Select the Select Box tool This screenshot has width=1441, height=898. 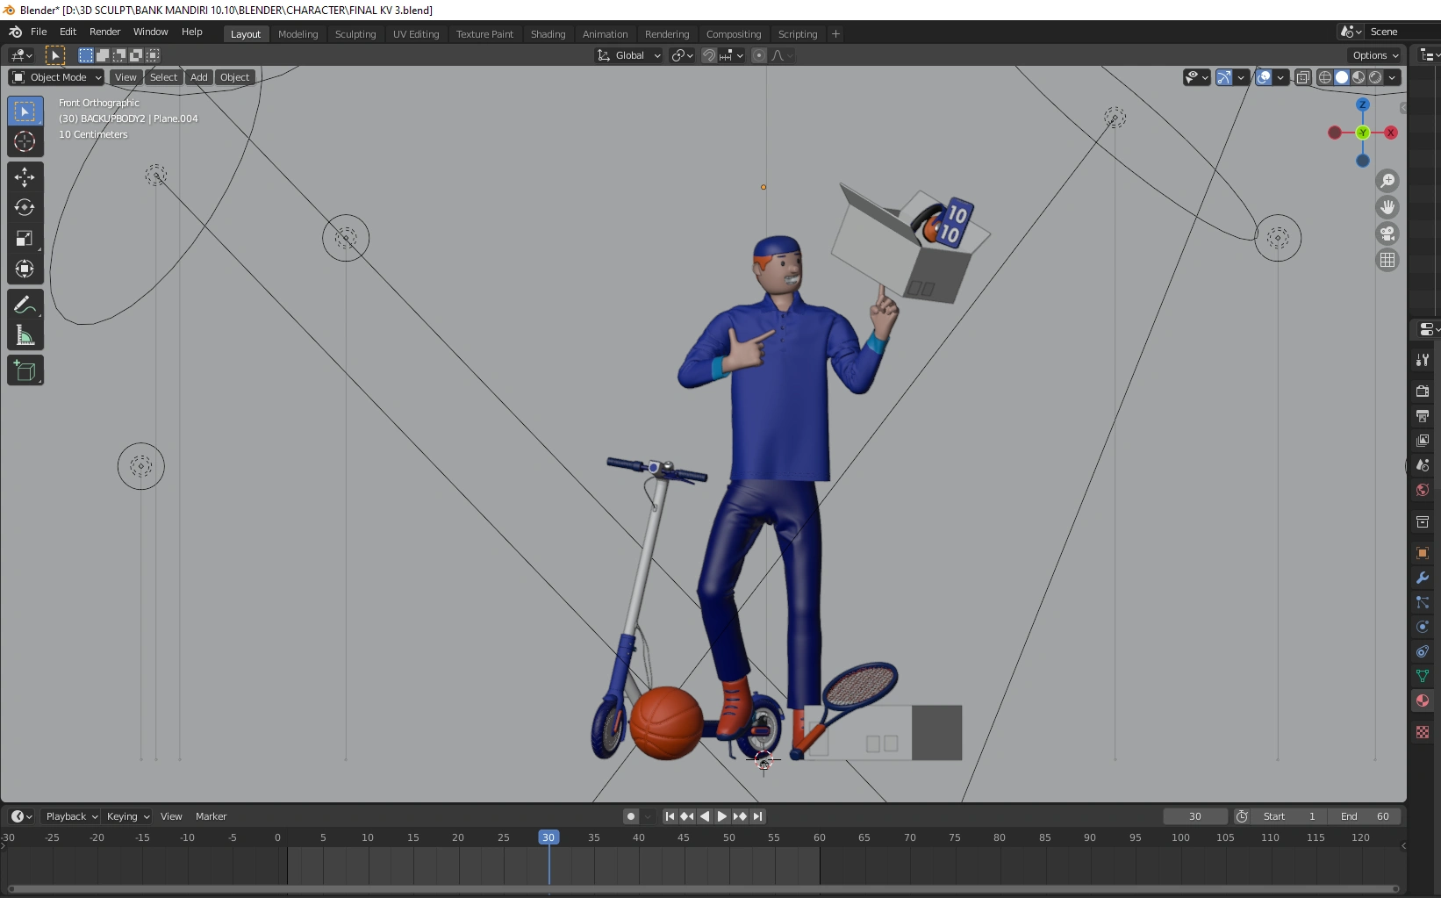click(25, 111)
